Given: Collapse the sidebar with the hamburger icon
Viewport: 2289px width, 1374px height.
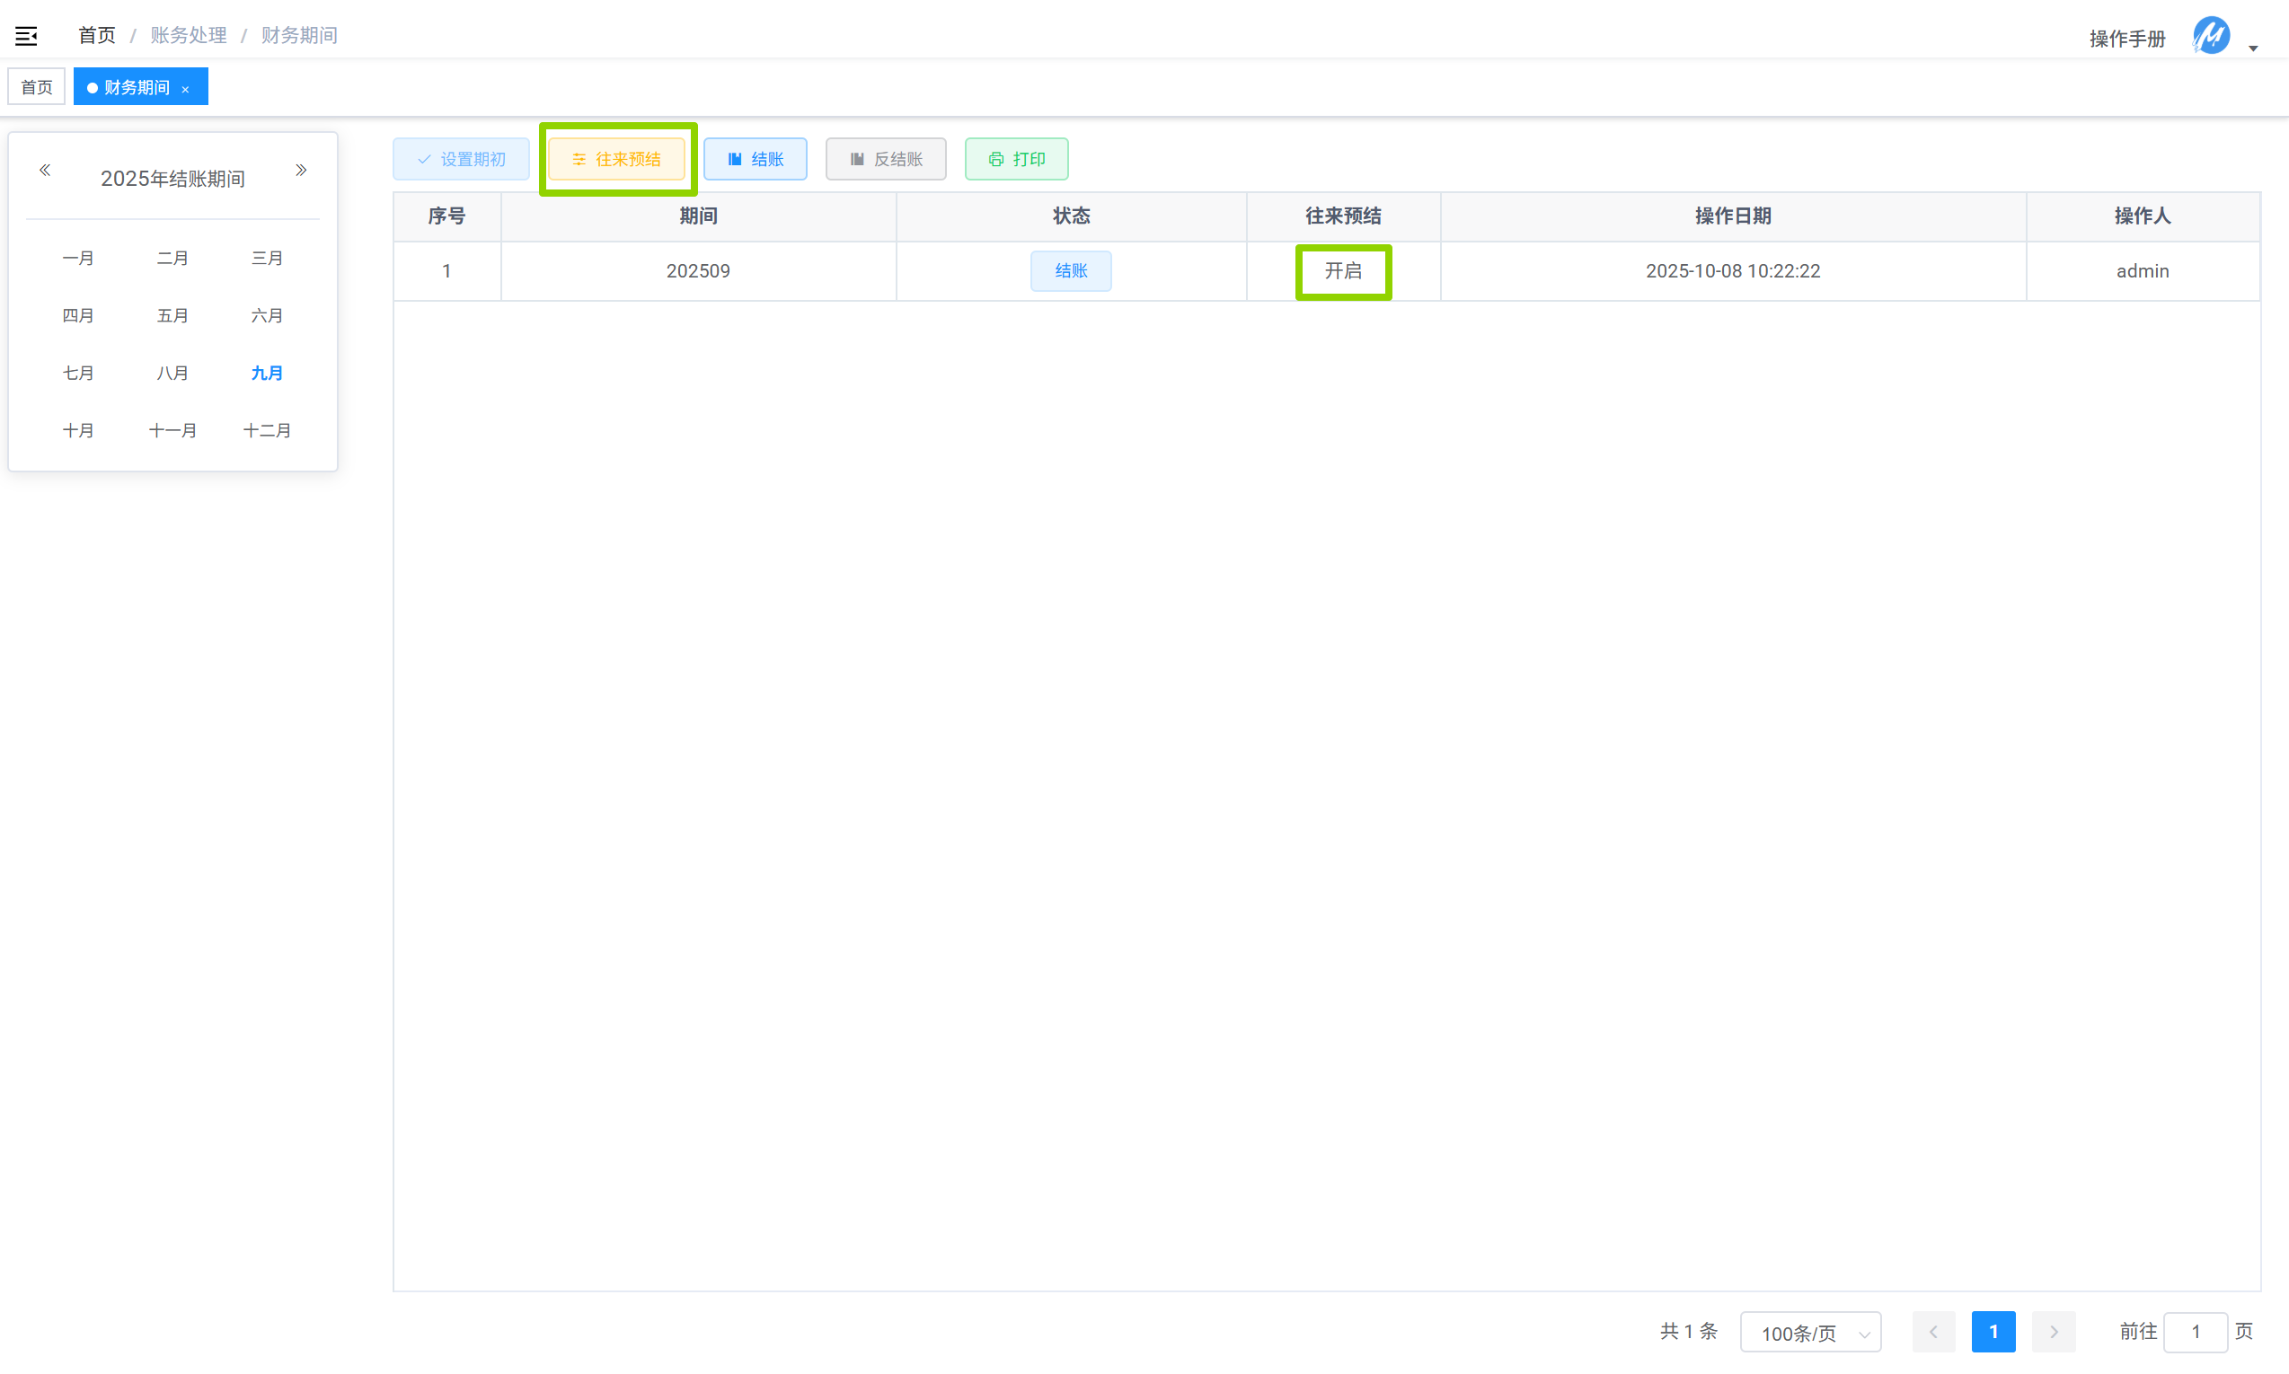Looking at the screenshot, I should pyautogui.click(x=26, y=36).
